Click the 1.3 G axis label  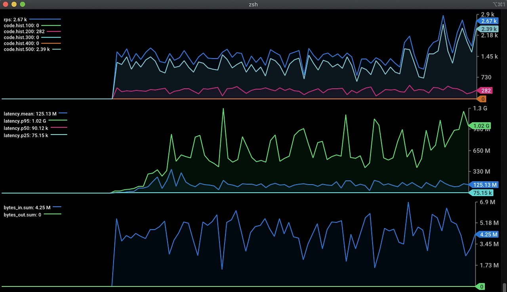click(x=480, y=108)
